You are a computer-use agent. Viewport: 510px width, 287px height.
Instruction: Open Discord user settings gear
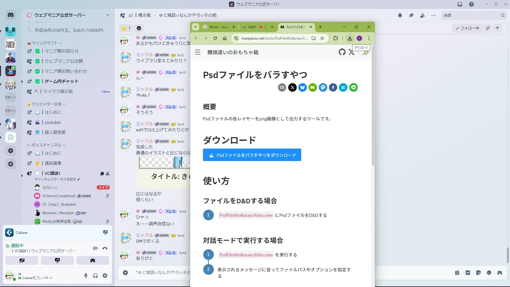[105, 276]
